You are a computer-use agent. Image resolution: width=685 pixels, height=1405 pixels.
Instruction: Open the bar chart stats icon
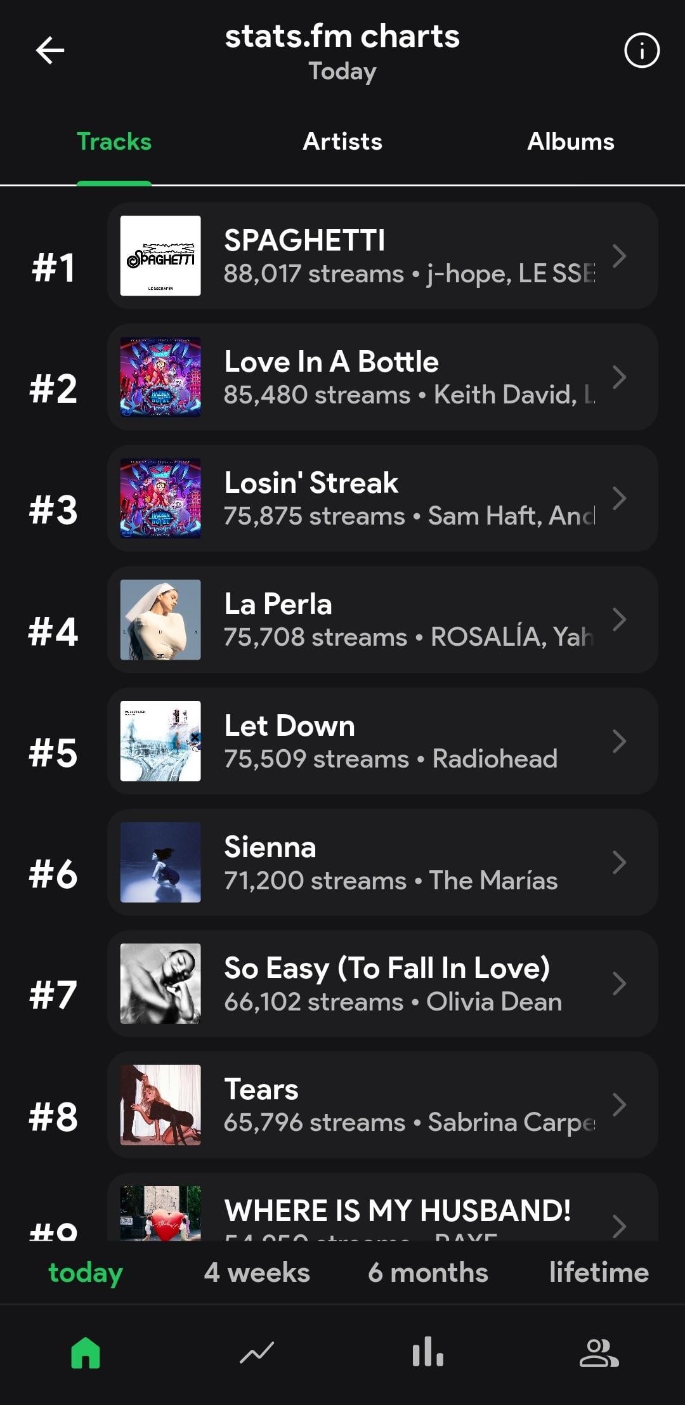tap(427, 1352)
